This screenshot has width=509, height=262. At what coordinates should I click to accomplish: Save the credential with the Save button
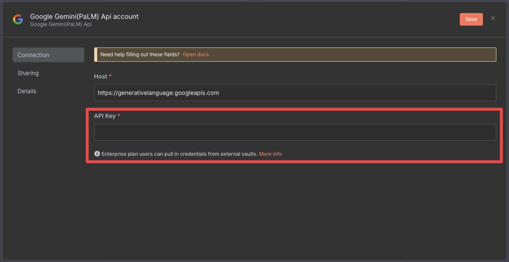point(471,19)
